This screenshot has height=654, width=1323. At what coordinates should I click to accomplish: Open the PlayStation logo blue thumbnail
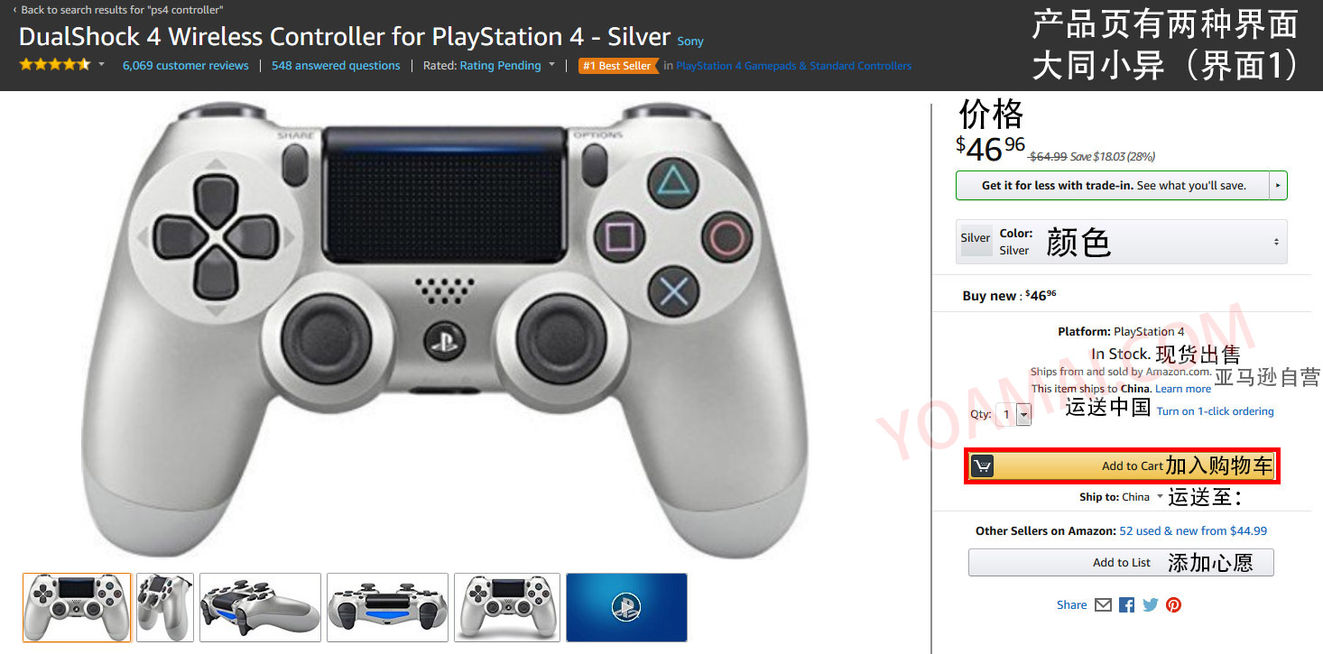(626, 607)
